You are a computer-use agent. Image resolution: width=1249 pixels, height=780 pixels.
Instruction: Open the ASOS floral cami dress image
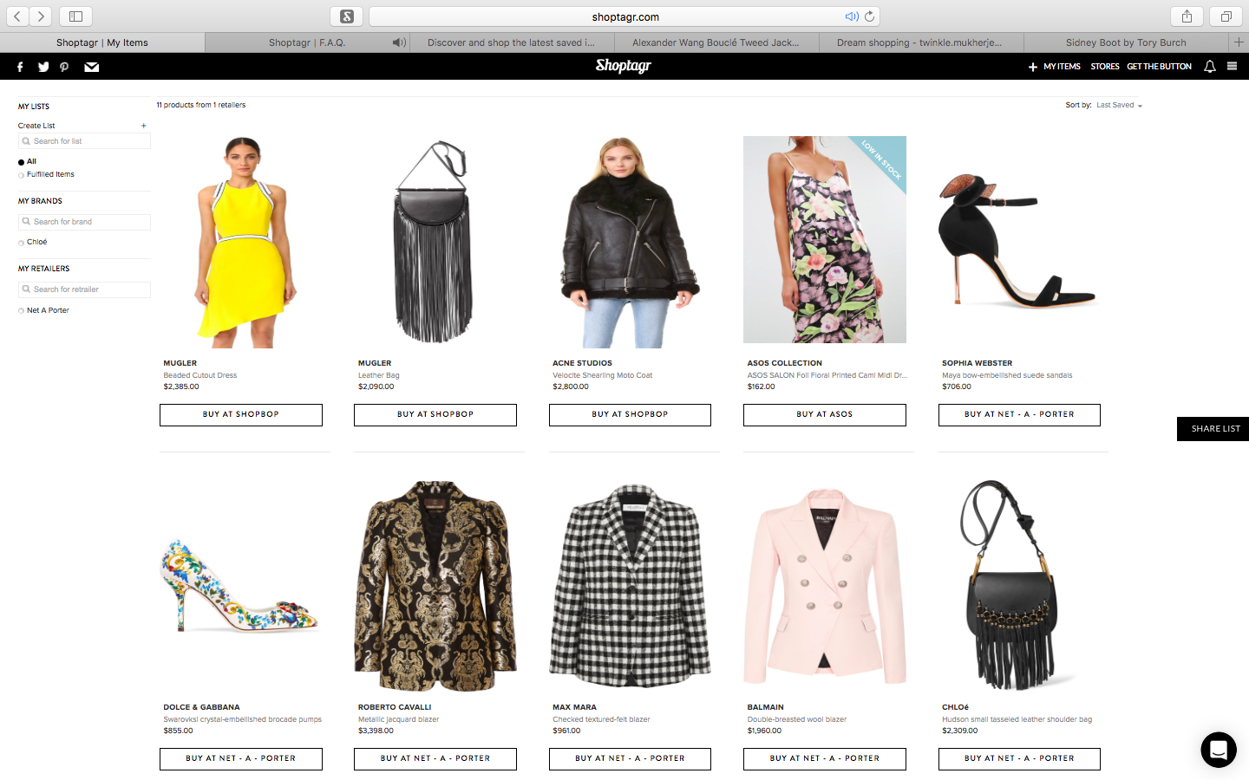point(825,239)
